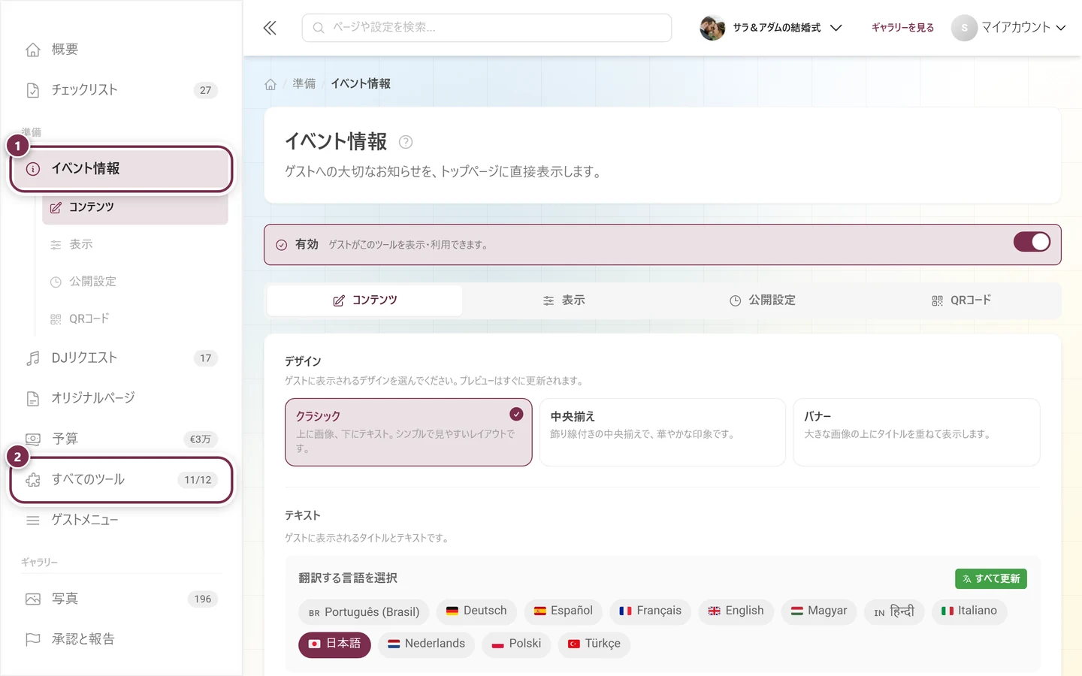Select the クラシック design option
The width and height of the screenshot is (1082, 676).
(x=409, y=432)
